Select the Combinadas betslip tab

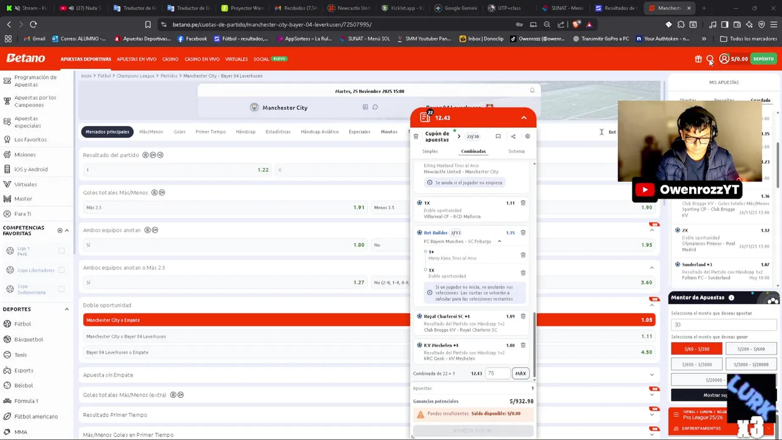[x=473, y=152]
